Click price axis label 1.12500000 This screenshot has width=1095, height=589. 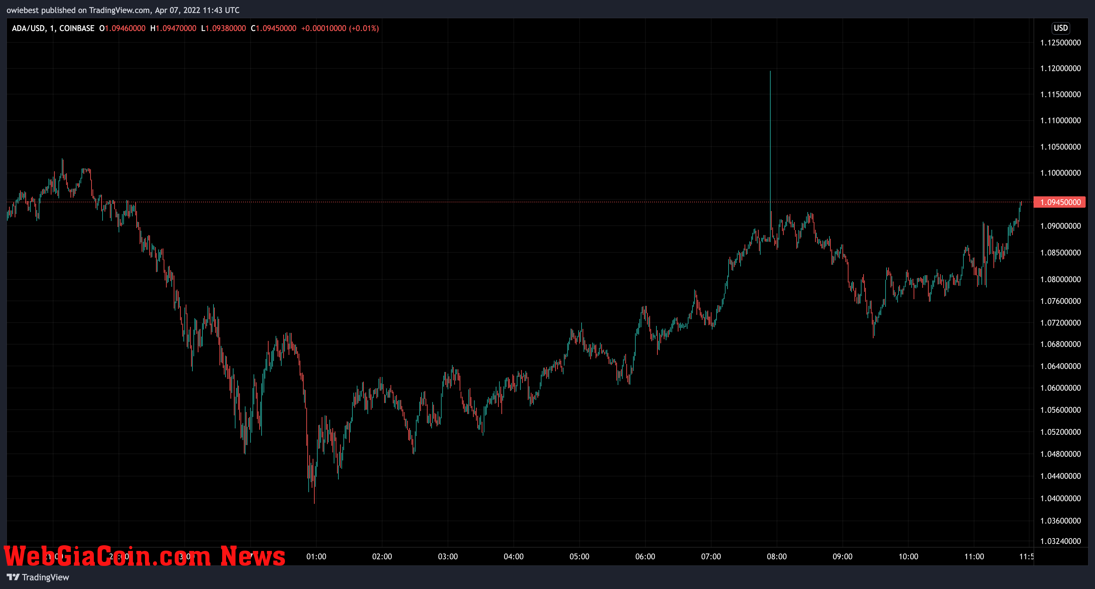[x=1061, y=42]
